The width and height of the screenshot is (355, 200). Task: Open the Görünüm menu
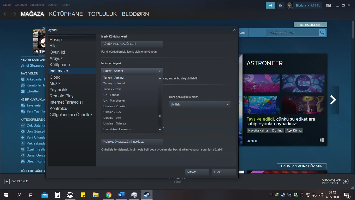21,5
